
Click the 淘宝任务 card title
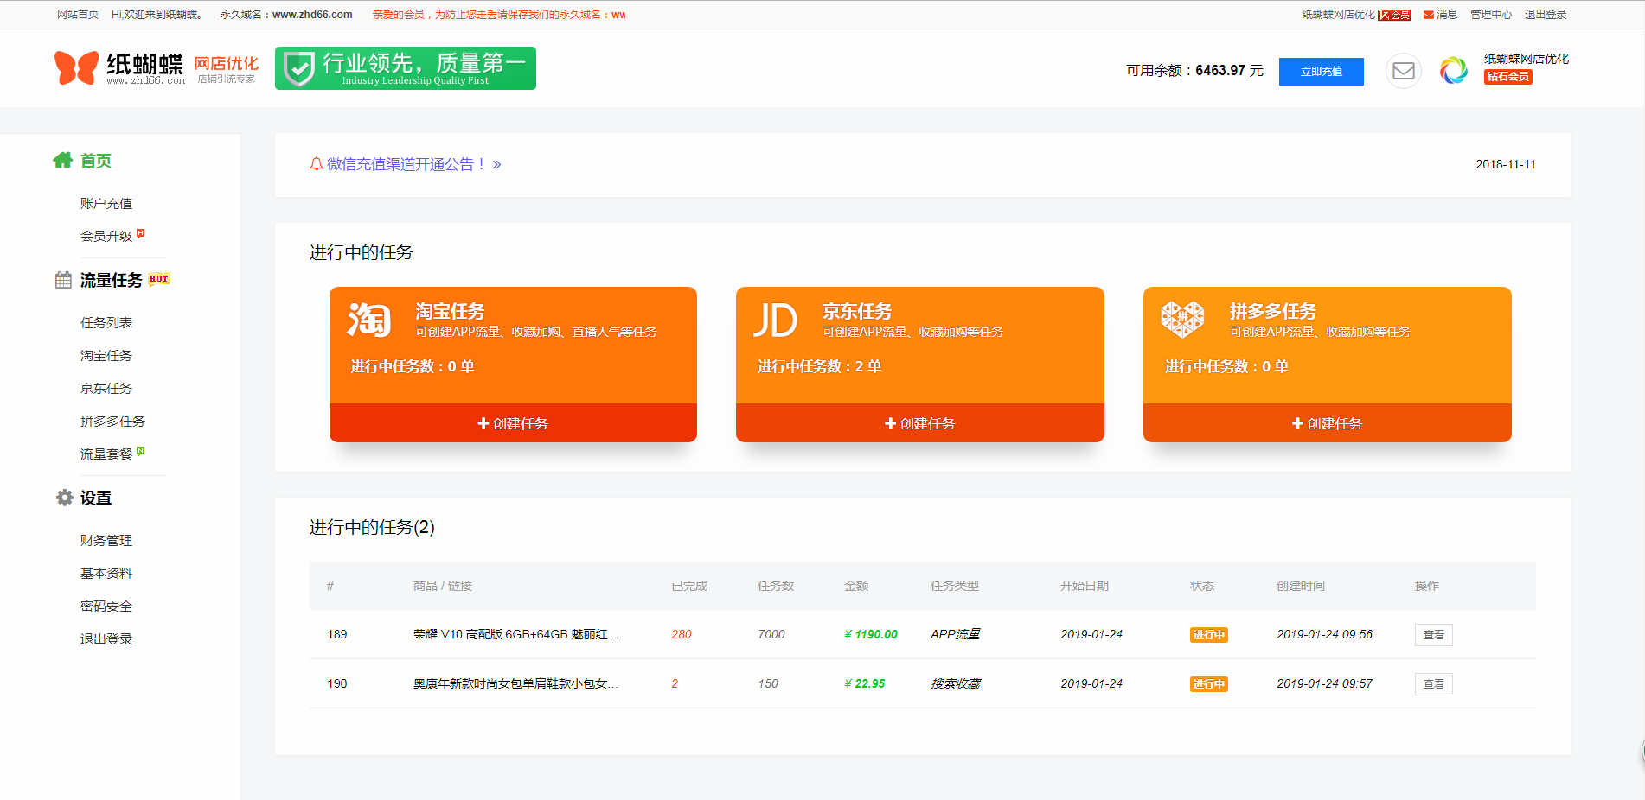coord(450,311)
